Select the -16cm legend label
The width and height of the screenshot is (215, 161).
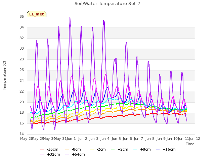53,149
